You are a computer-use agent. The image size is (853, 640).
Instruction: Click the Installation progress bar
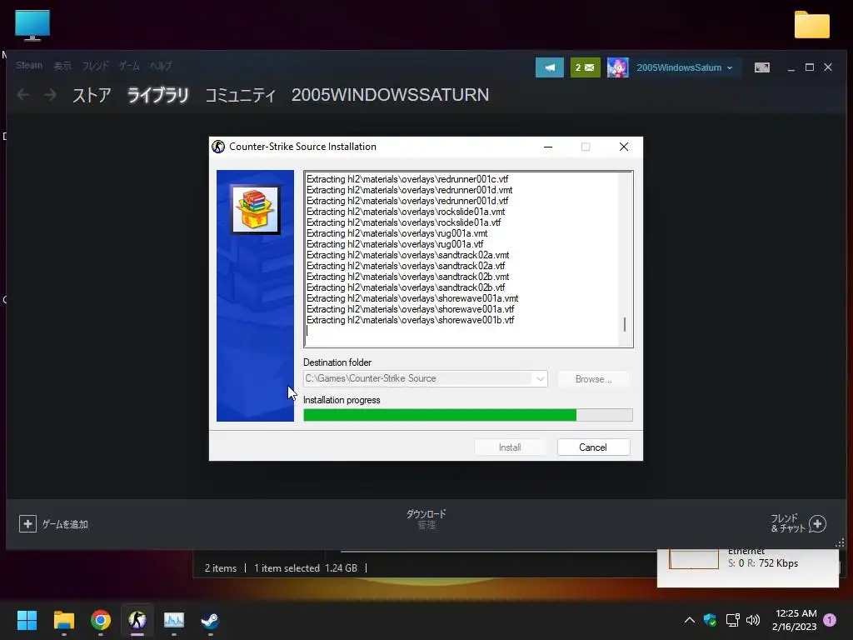point(468,415)
